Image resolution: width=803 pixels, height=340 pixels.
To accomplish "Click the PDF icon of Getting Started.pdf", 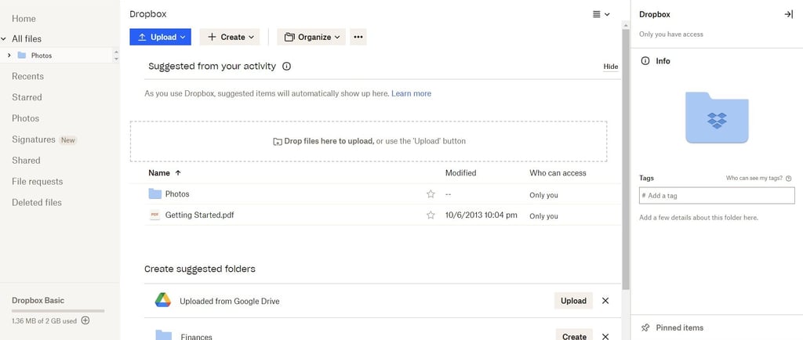I will [154, 215].
